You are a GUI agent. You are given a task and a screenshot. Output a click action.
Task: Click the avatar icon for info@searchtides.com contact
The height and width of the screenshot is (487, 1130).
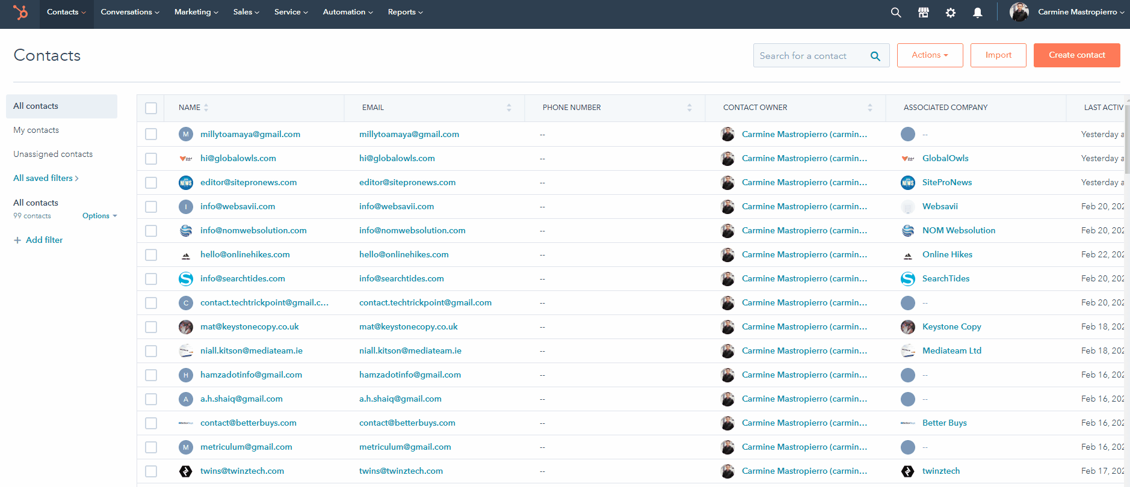coord(186,279)
